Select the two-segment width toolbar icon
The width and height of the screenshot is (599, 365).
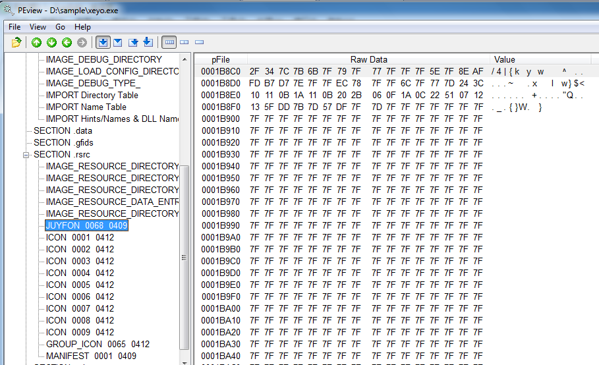click(x=184, y=42)
